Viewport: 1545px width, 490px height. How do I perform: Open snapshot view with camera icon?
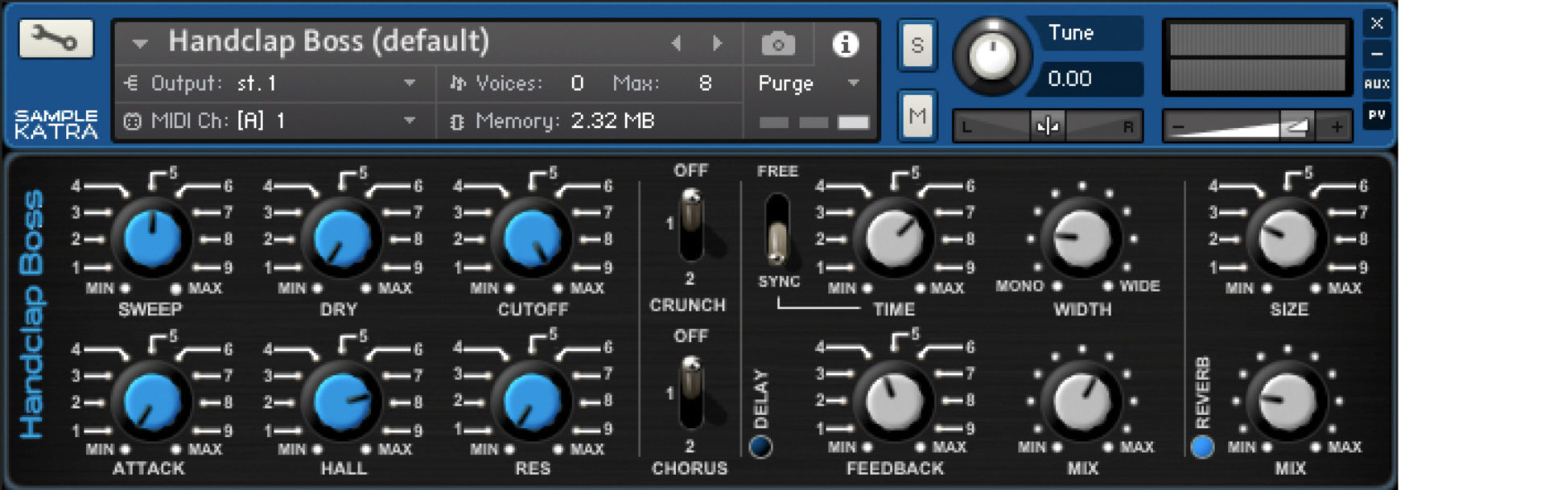click(777, 43)
